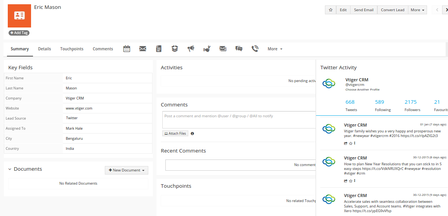The height and width of the screenshot is (216, 448).
Task: Open the products tab box icon
Action: [x=175, y=49]
